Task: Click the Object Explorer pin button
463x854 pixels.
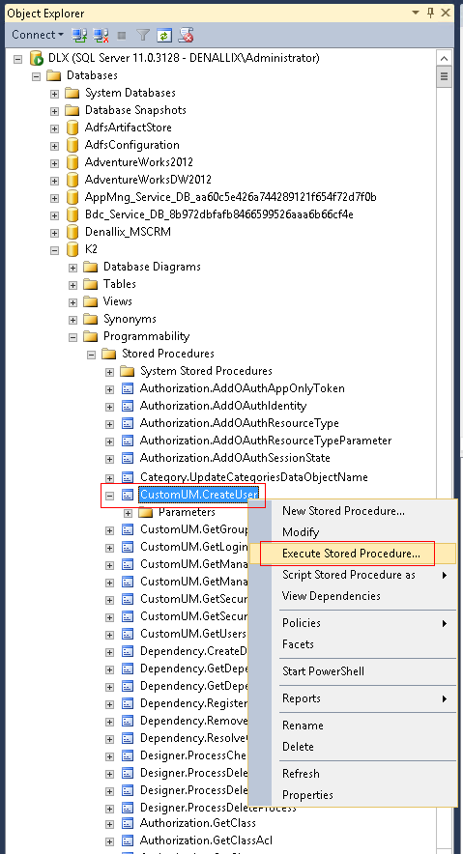Action: (x=431, y=12)
